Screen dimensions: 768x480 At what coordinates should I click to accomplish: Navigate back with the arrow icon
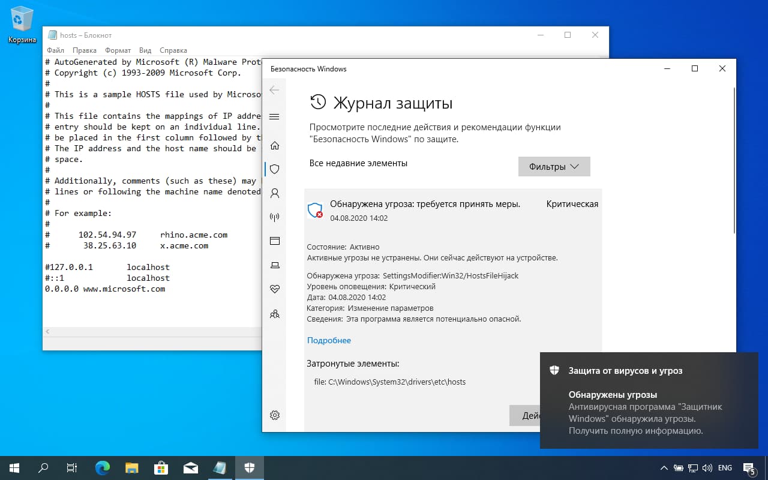click(274, 90)
